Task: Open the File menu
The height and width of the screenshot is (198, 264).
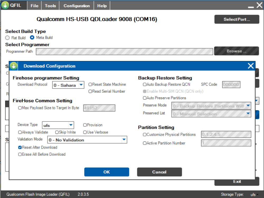Action: coord(35,6)
